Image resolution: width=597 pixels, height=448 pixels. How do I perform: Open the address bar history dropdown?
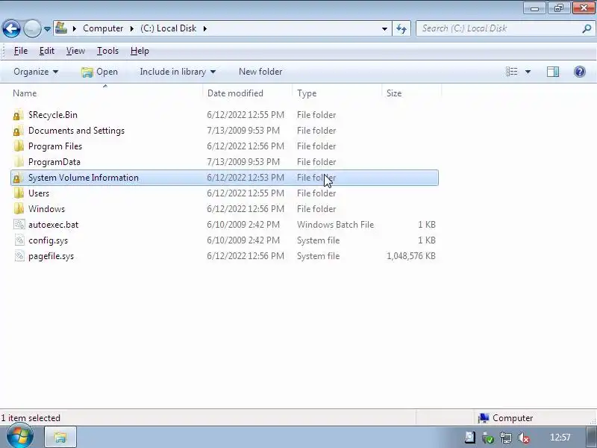point(384,28)
